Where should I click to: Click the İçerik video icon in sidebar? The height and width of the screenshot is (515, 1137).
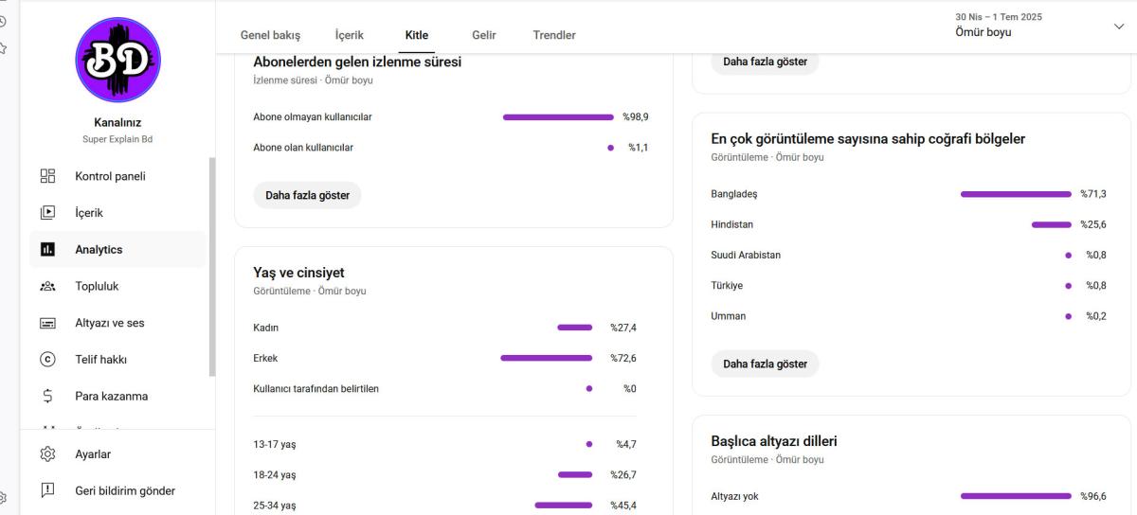click(47, 213)
